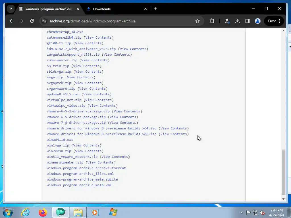This screenshot has height=218, width=291.
Task: Toggle the side panel icon
Action: point(248,21)
